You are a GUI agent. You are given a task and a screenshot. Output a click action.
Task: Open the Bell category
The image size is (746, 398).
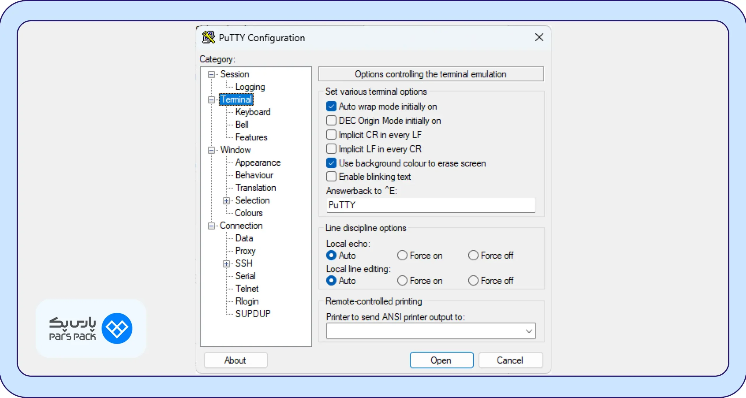[242, 125]
